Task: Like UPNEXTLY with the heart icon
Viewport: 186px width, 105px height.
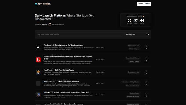Action: (146, 94)
